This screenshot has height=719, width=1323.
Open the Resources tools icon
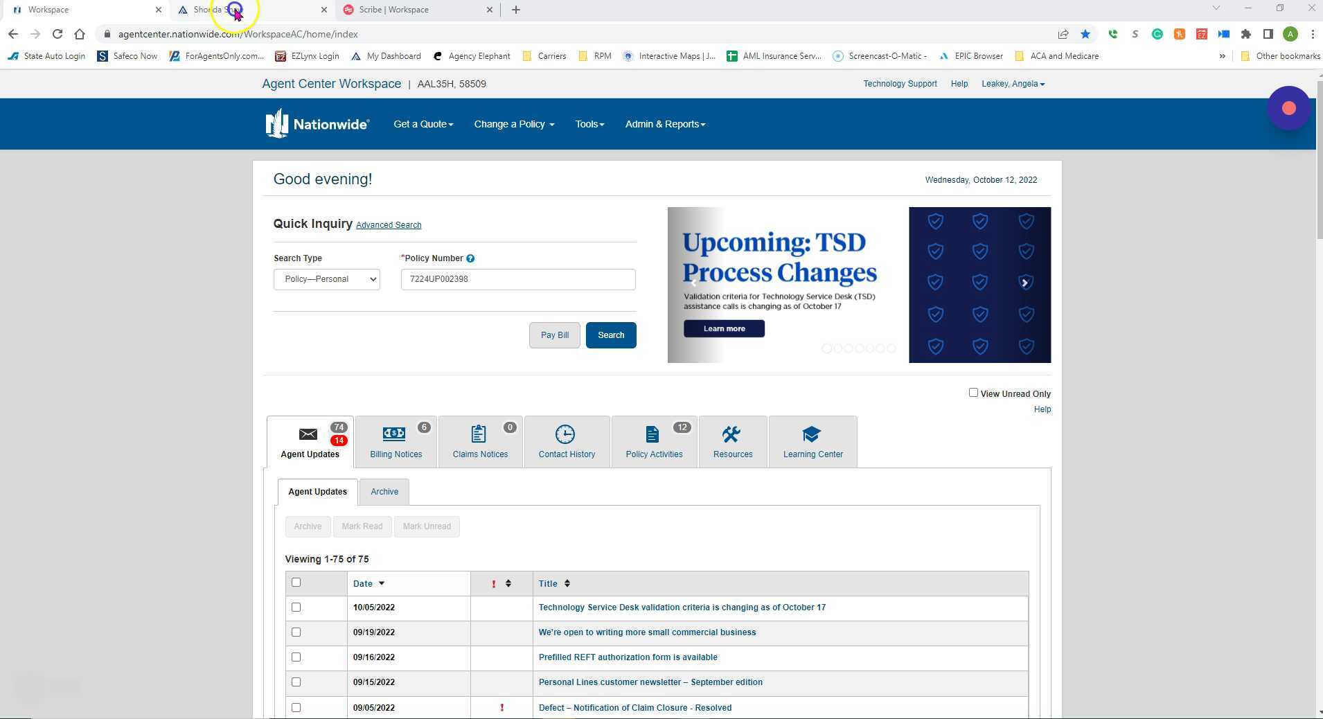pos(731,434)
